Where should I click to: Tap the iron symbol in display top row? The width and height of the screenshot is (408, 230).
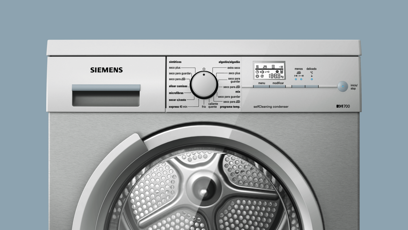coord(265,67)
